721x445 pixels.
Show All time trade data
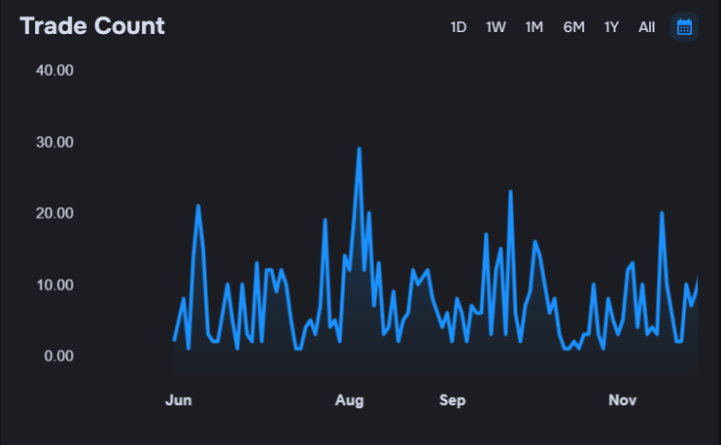pyautogui.click(x=646, y=27)
